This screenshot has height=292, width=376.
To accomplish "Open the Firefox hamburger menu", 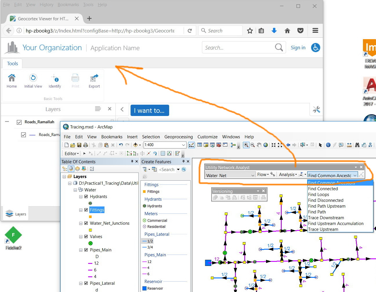I will [x=315, y=31].
